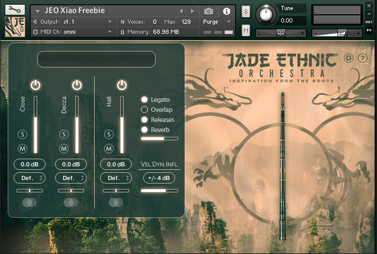The width and height of the screenshot is (377, 254).
Task: Mute the Decca microphone
Action: (x=64, y=149)
